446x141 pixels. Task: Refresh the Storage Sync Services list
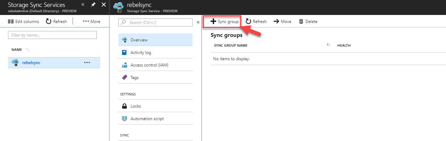(56, 22)
